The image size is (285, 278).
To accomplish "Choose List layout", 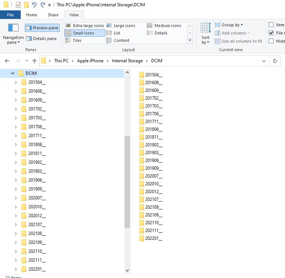I will point(113,33).
